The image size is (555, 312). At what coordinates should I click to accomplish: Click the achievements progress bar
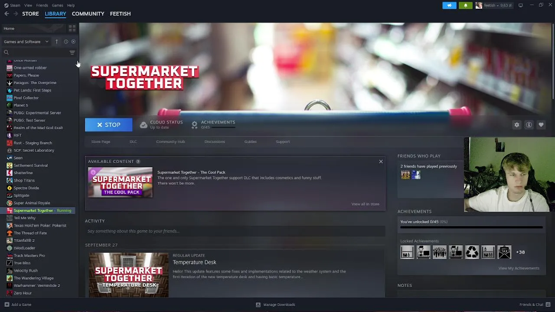point(471,227)
